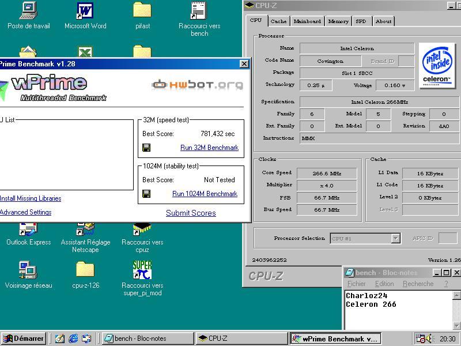Switch to wPrime Benchmark taskbar button
This screenshot has width=461, height=346.
coord(335,339)
